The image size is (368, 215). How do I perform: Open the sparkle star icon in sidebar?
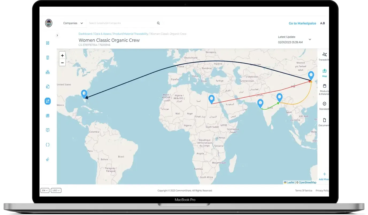[x=48, y=159]
